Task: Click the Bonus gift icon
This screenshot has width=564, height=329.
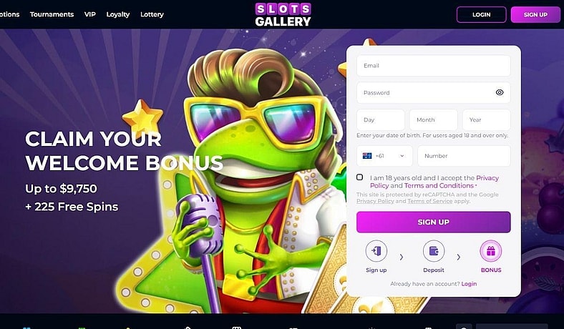Action: (490, 251)
